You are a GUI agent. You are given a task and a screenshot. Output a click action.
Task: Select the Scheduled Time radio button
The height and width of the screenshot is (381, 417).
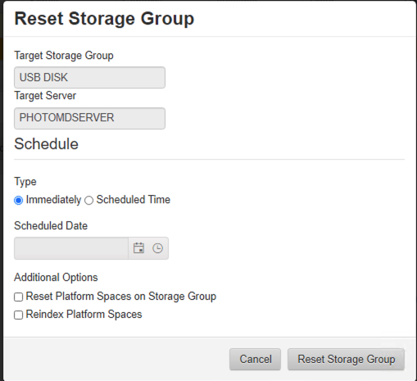[88, 200]
